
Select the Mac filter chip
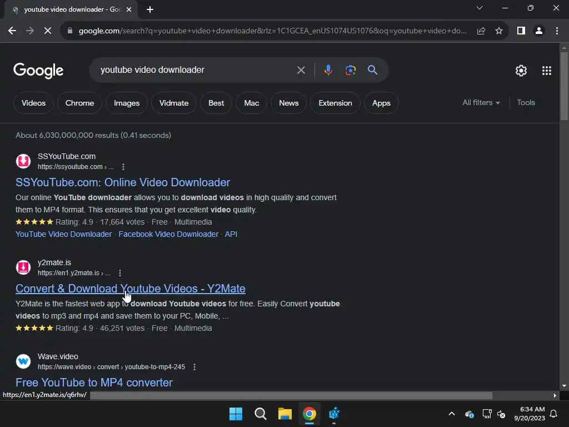(x=252, y=103)
